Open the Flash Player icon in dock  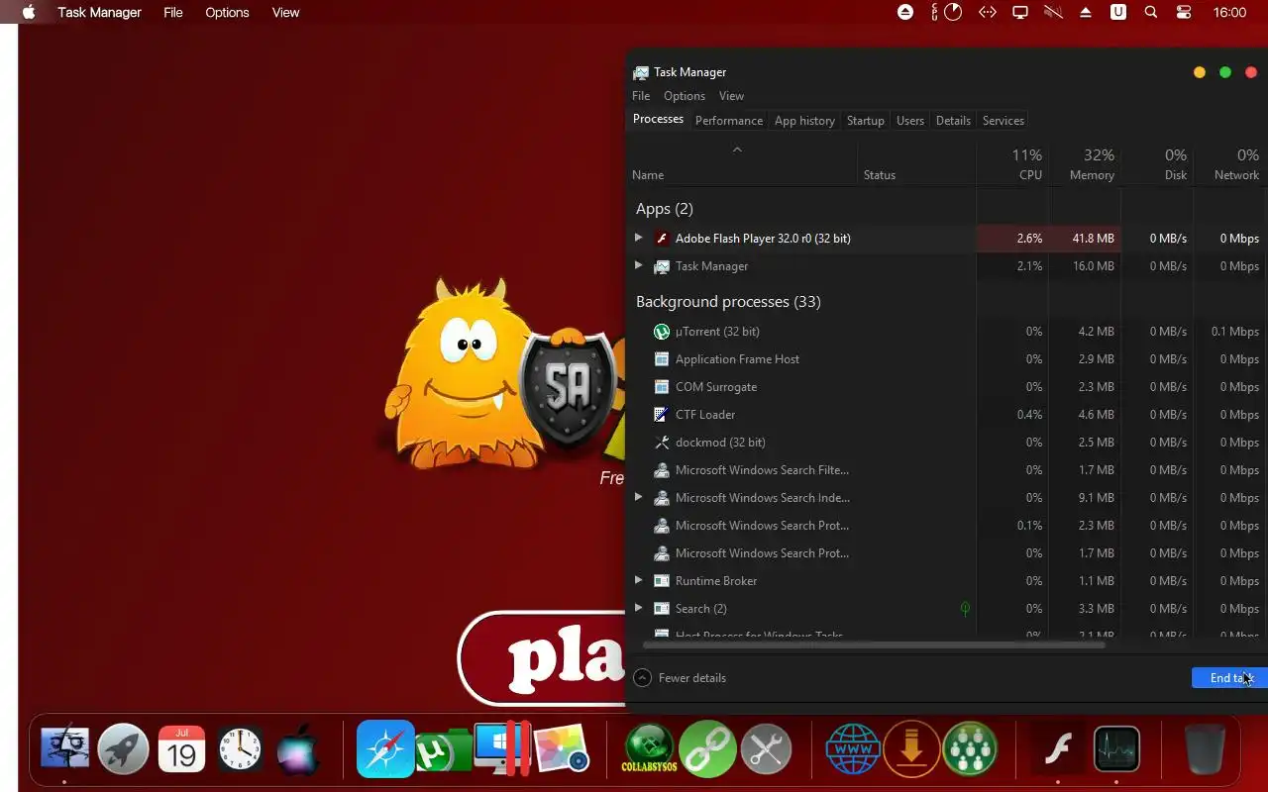tap(1058, 748)
